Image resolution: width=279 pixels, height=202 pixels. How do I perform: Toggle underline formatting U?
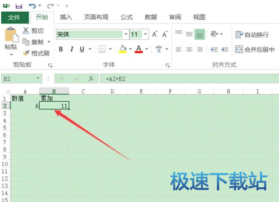(82, 49)
